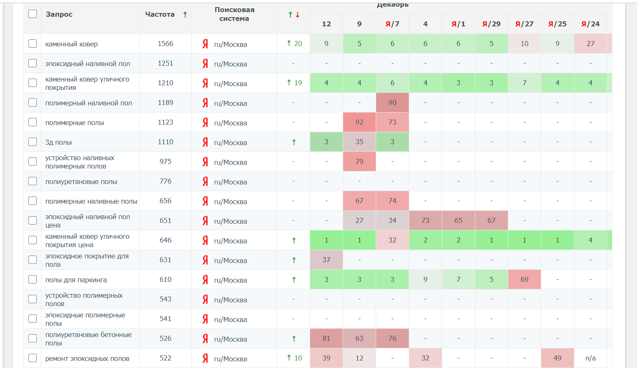Toggle the select-all checkbox in table header
This screenshot has width=637, height=368.
tap(33, 14)
